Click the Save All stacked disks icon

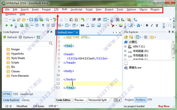tap(36, 20)
